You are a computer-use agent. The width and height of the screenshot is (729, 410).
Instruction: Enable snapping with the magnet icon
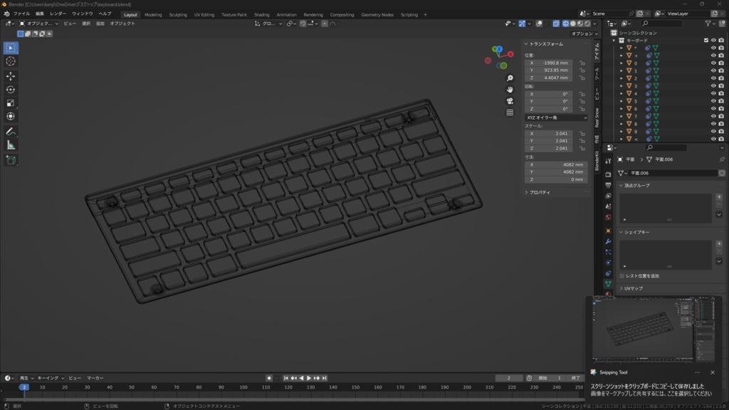[303, 23]
